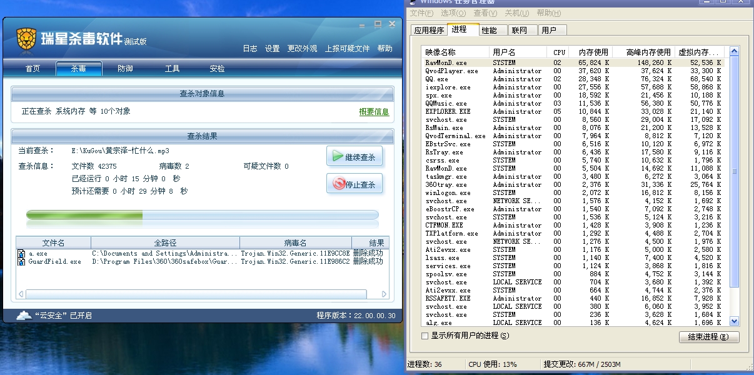Sort by Virtual Memory column header

[x=699, y=52]
